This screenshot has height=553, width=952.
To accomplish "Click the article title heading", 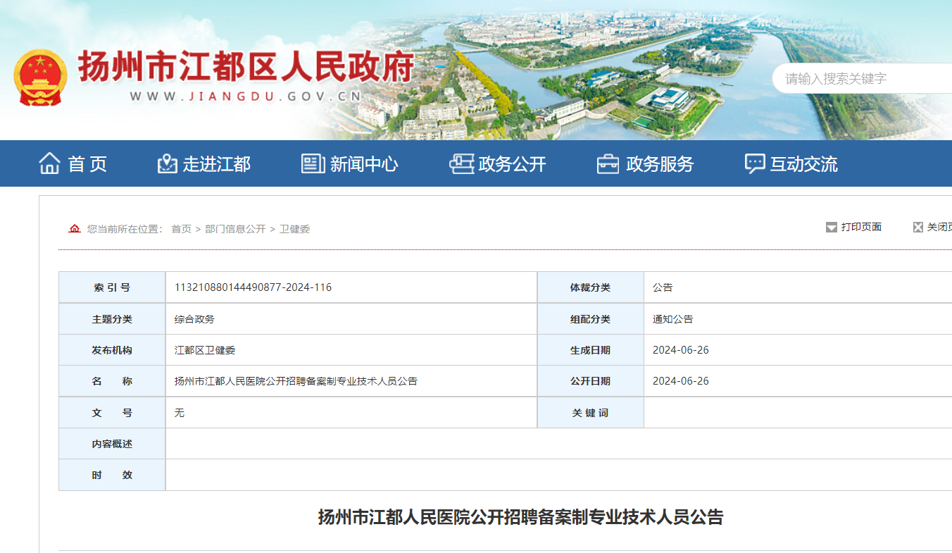I will point(520,518).
